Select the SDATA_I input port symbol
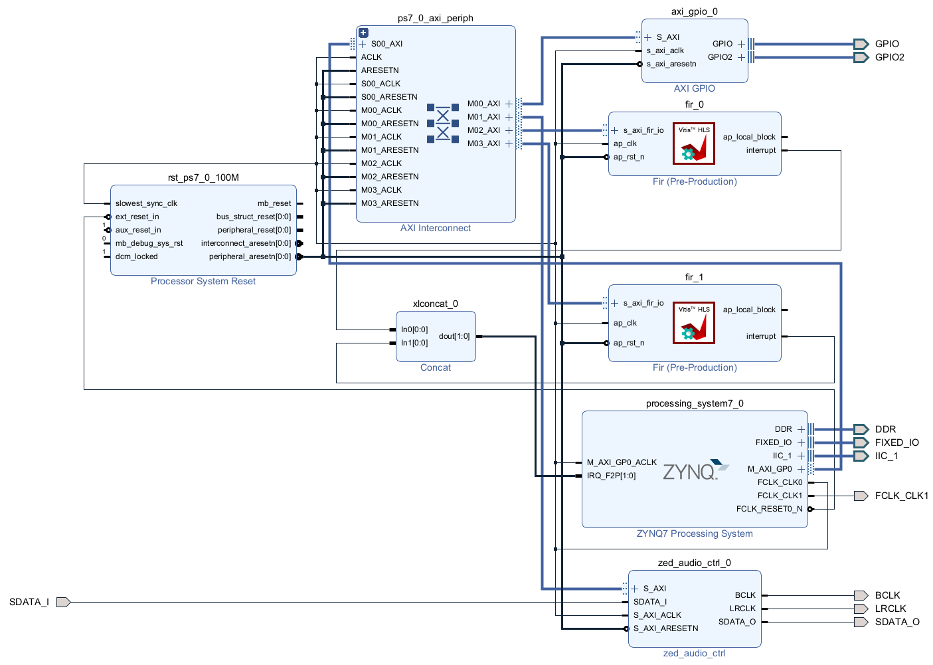This screenshot has width=933, height=665. click(63, 602)
